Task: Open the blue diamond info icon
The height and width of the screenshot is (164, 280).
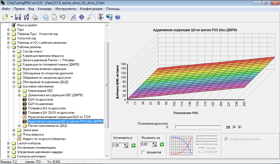Action: [x=82, y=17]
